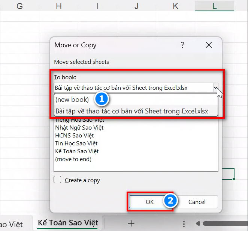Image resolution: width=248 pixels, height=231 pixels.
Task: Choose Bài tập workbook in dropdown list
Action: (131, 111)
